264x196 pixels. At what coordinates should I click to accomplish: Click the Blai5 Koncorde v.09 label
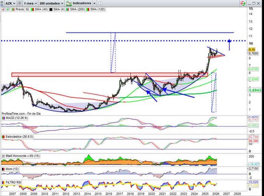(21, 155)
